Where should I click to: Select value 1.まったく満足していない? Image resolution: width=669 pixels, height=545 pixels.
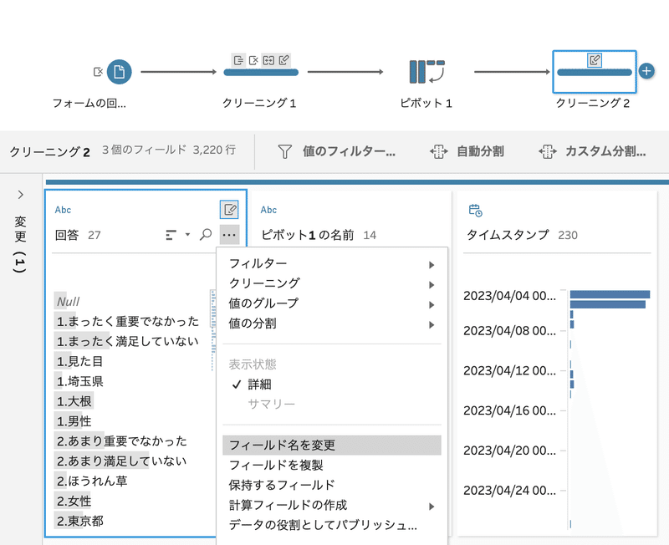128,342
